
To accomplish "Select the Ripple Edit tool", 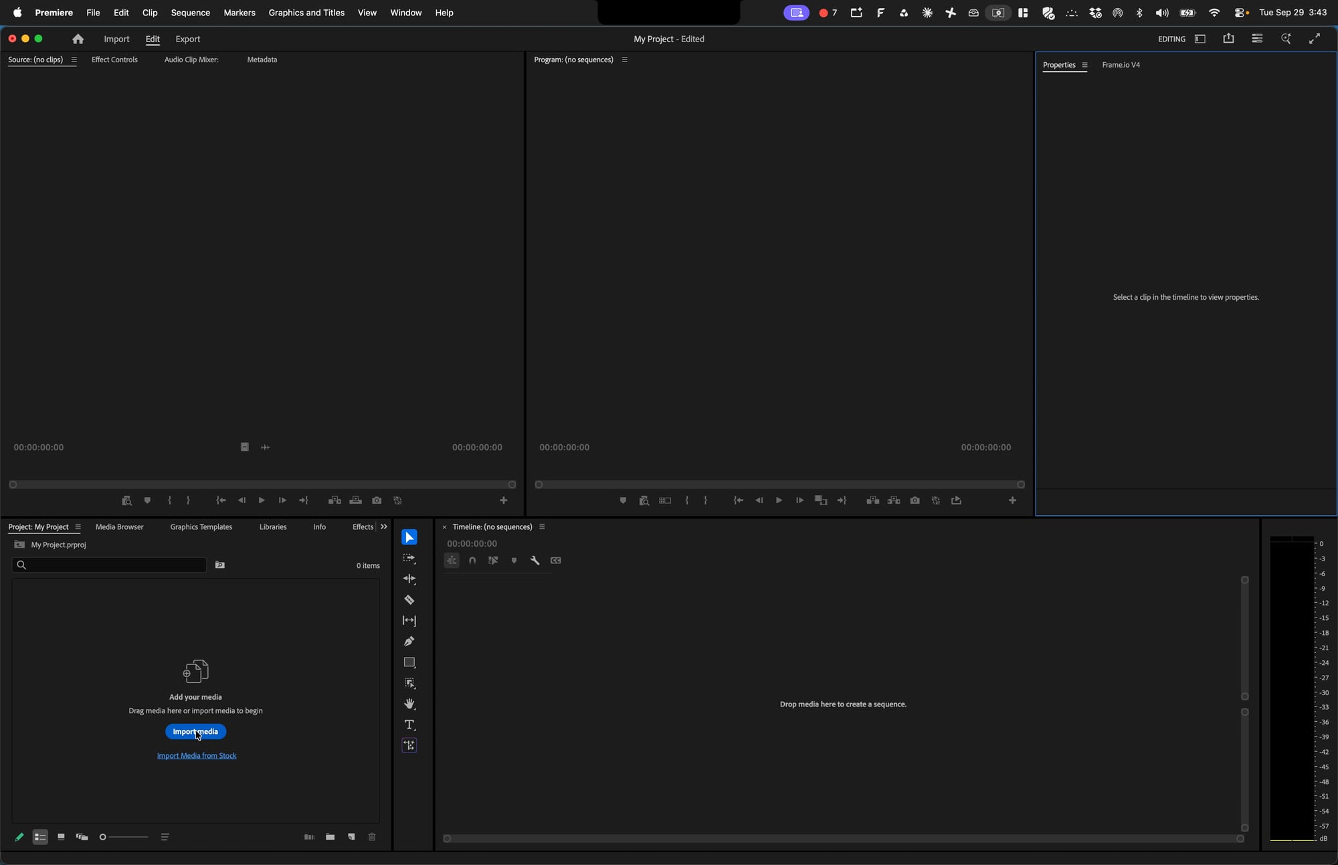I will (x=409, y=579).
